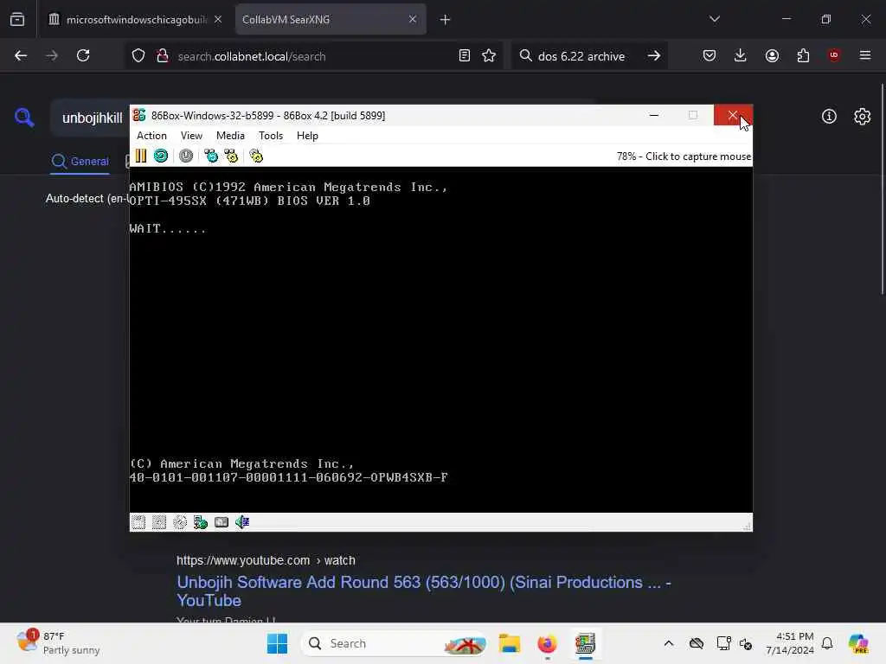Open the extensions puzzle icon

pyautogui.click(x=803, y=55)
